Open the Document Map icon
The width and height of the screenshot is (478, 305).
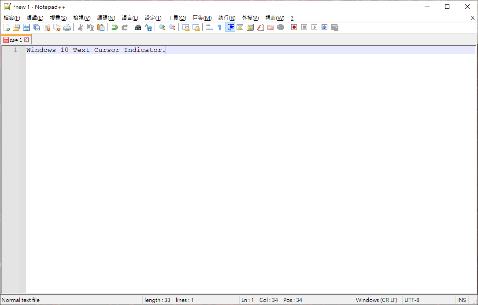(250, 27)
